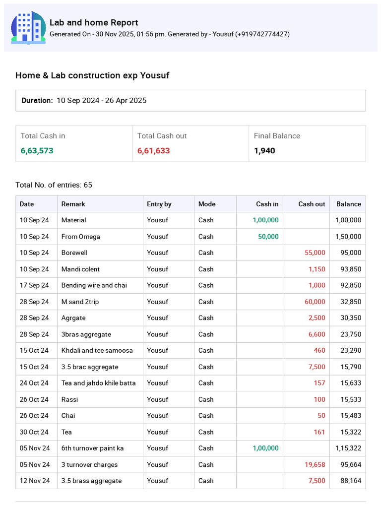The height and width of the screenshot is (508, 381).
Task: Click the 1,150 cash out amount
Action: [x=317, y=269]
